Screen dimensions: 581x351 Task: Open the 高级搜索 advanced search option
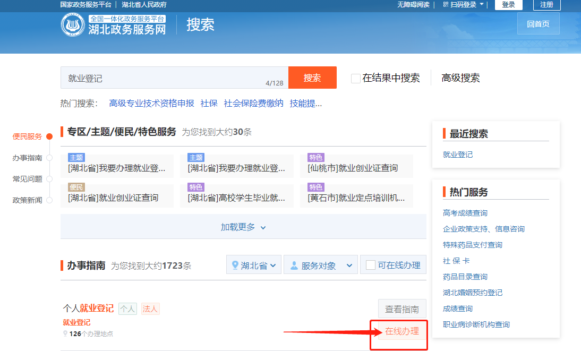tap(460, 78)
